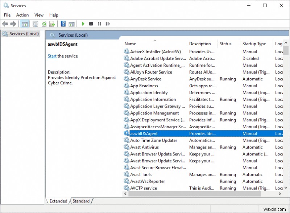Switch to the Extended tab
This screenshot has height=213, width=290.
click(58, 201)
